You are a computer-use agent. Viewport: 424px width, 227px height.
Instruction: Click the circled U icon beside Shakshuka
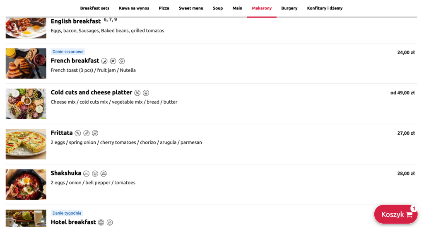[x=95, y=174]
